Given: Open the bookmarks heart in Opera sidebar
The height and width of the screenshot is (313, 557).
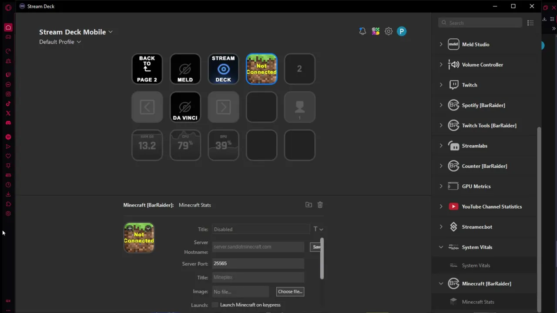Looking at the screenshot, I should point(8,156).
